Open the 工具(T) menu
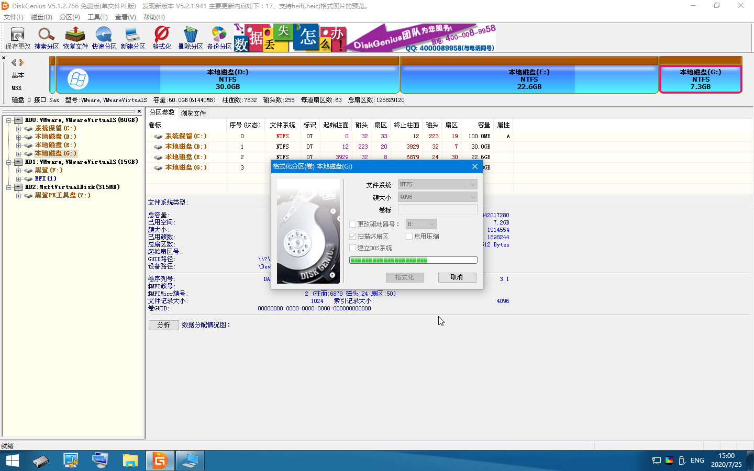 [97, 17]
